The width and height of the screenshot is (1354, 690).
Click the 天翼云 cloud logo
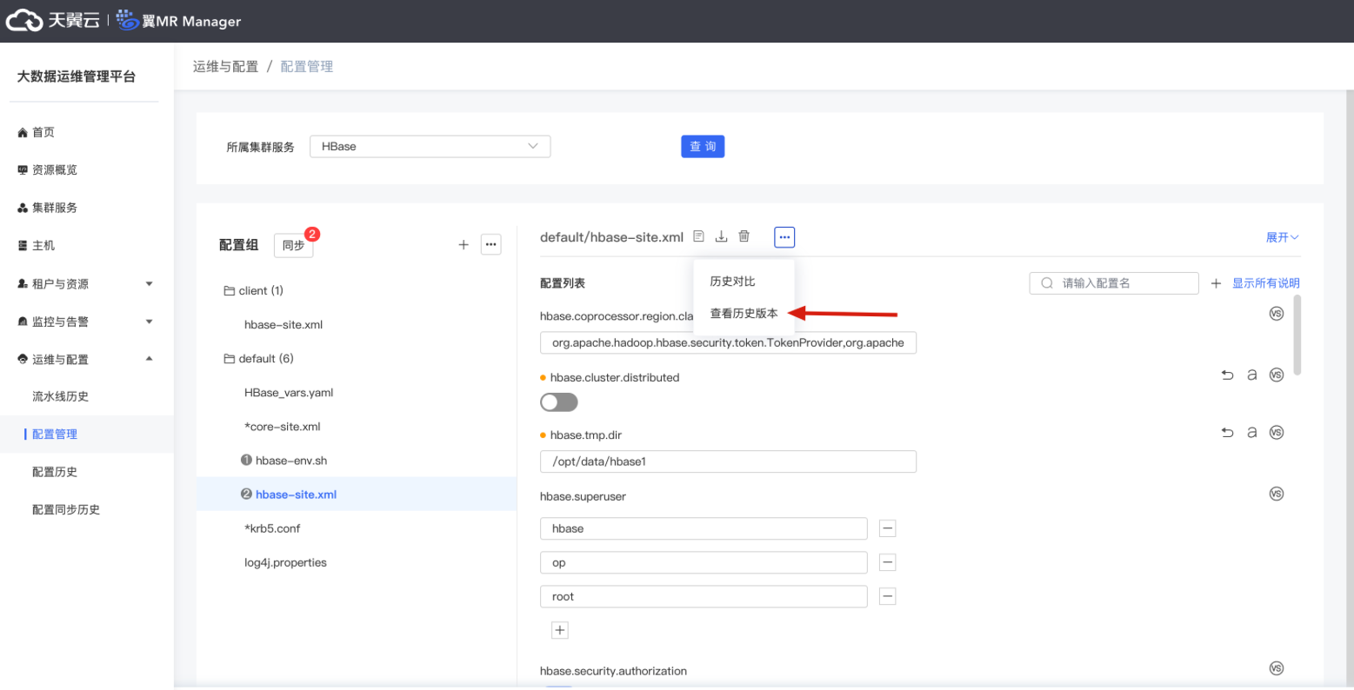pos(53,21)
